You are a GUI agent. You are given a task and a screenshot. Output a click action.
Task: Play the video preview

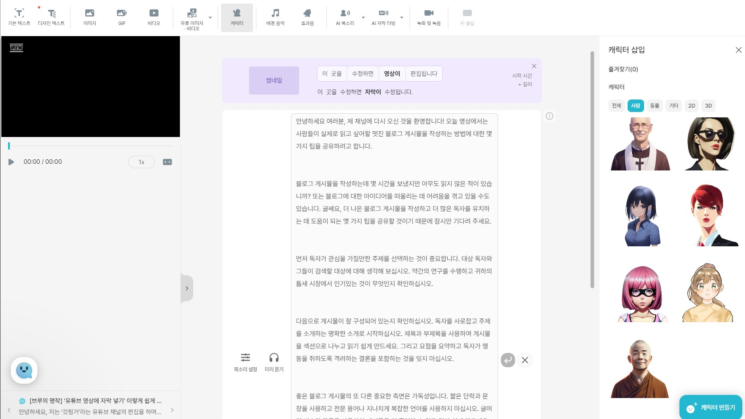[x=11, y=162]
